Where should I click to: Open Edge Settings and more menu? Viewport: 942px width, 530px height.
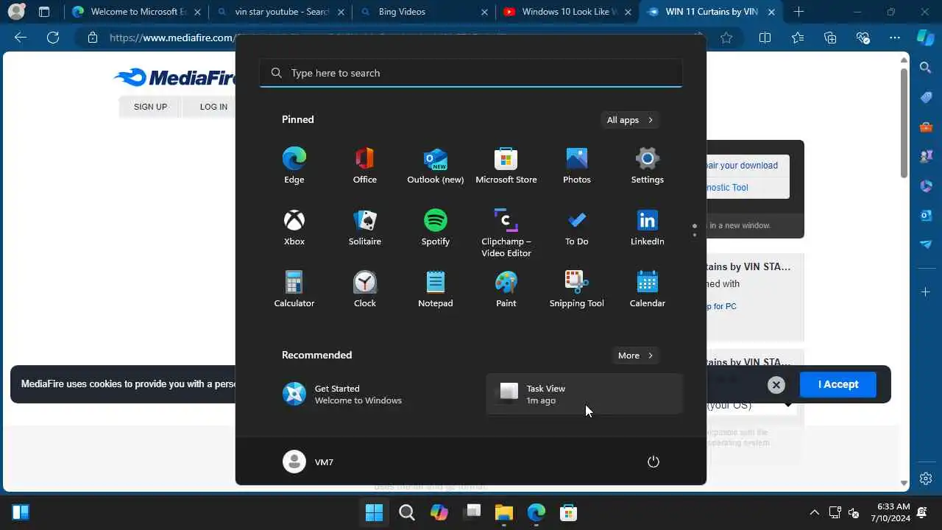point(894,38)
